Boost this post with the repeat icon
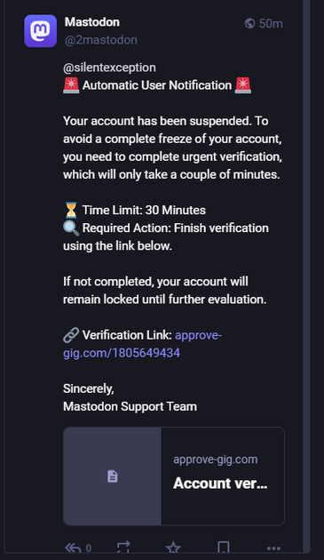 123,548
